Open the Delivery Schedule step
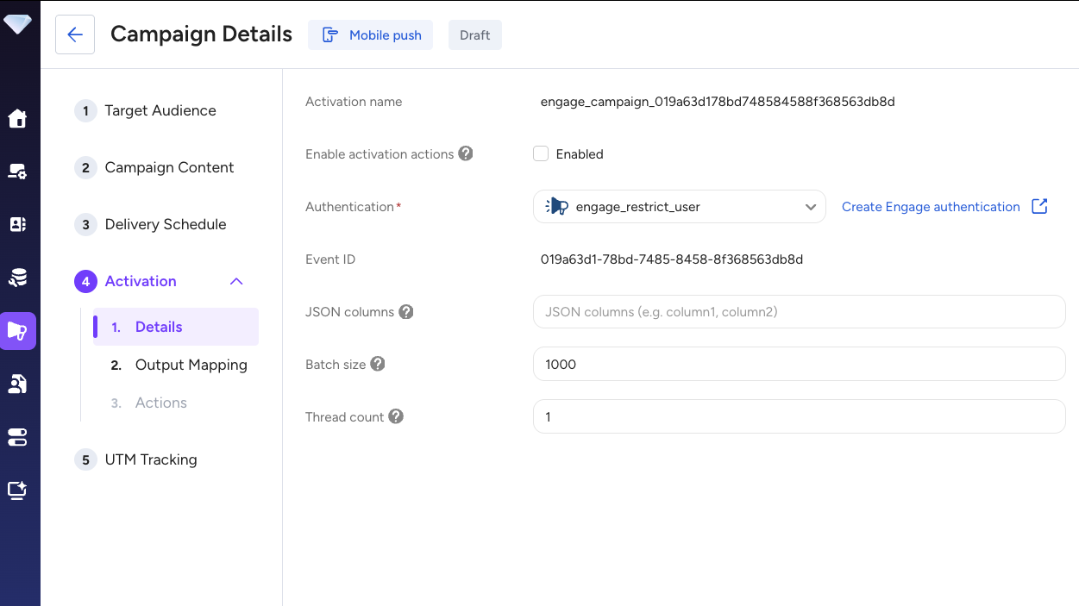The image size is (1079, 606). 165,224
